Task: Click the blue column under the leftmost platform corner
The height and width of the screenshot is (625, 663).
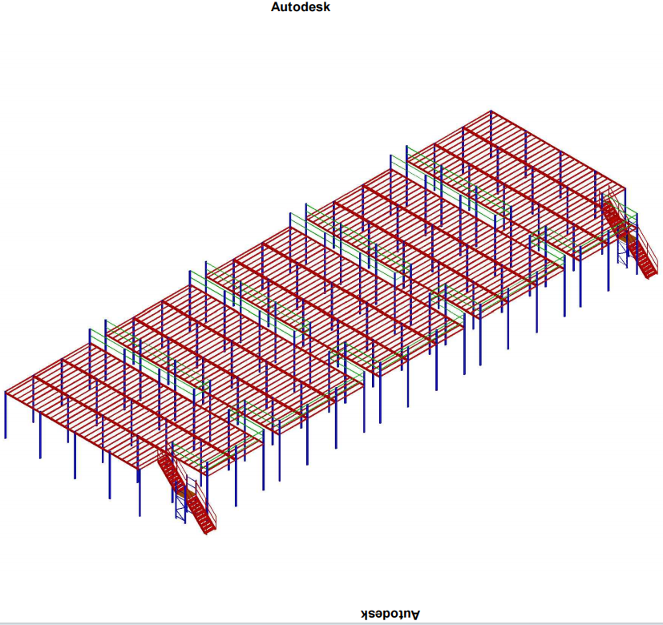Action: click(6, 417)
